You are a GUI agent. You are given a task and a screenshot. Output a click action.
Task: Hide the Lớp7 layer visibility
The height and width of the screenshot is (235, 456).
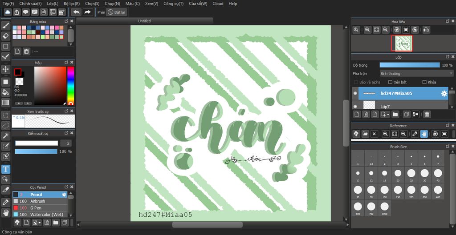pos(355,107)
